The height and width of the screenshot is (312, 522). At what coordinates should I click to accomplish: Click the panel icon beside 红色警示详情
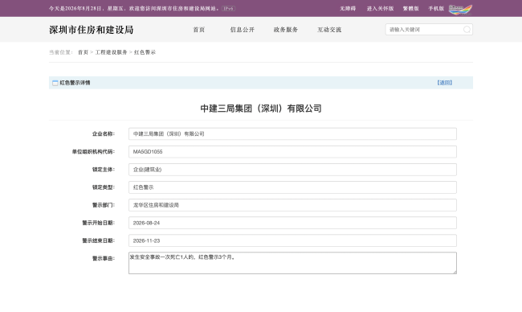[55, 83]
